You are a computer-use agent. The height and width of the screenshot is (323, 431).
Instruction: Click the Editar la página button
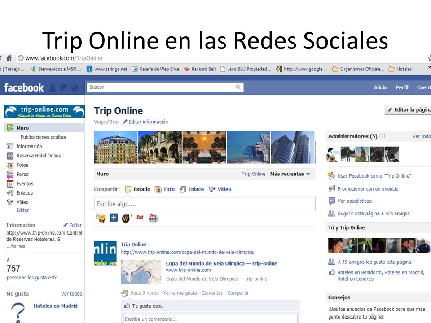pyautogui.click(x=408, y=110)
